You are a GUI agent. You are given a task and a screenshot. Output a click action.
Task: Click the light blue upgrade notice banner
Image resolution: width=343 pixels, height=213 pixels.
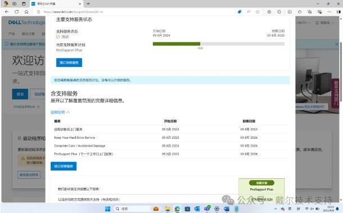click(170, 80)
